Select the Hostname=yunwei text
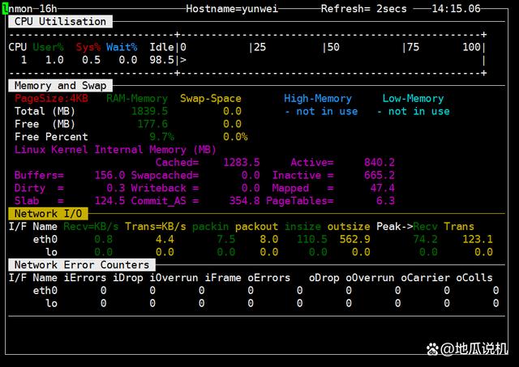Image resolution: width=519 pixels, height=367 pixels. tap(232, 9)
